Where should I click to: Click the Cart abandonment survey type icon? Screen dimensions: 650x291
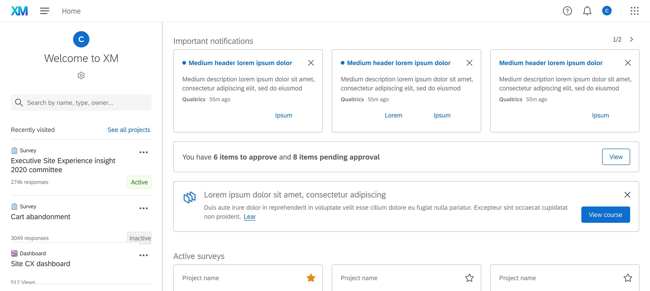pyautogui.click(x=14, y=207)
